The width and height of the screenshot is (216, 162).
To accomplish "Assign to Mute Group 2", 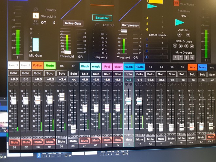I will coord(181,57).
